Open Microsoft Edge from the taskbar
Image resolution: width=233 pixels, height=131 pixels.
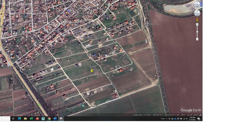pos(19,119)
